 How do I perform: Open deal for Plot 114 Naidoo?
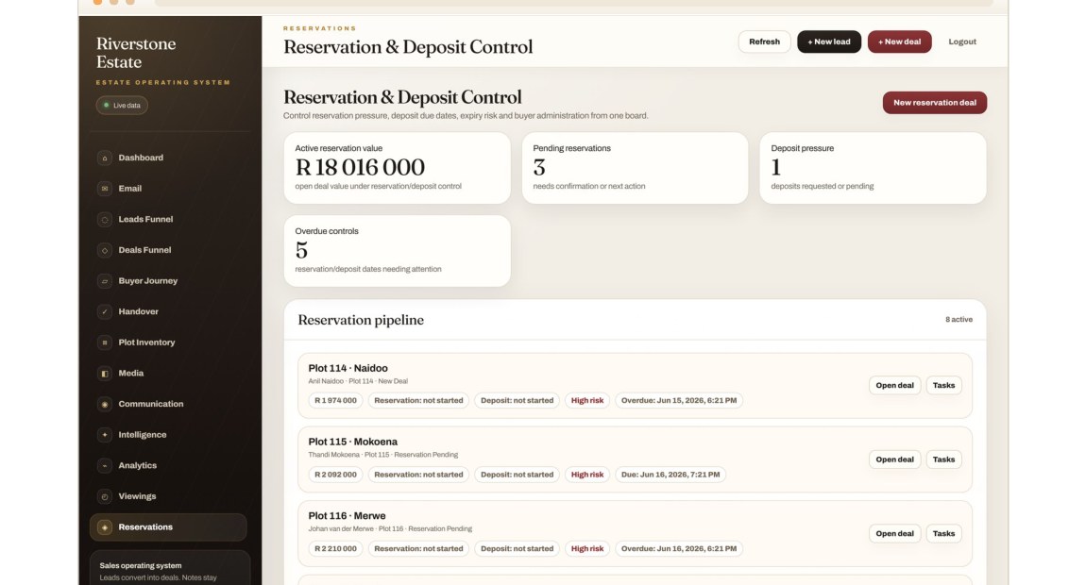pyautogui.click(x=894, y=386)
